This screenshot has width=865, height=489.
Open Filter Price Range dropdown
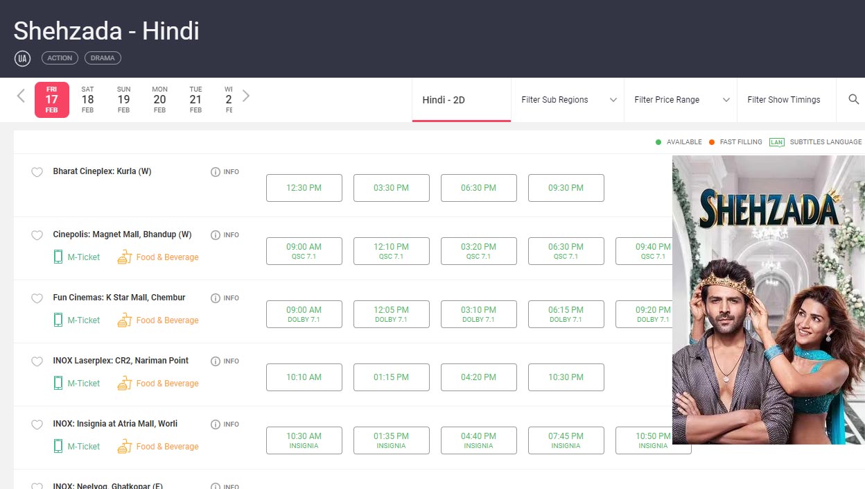[681, 100]
